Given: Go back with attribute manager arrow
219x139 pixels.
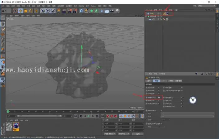Looking at the screenshot, I should [196, 74].
